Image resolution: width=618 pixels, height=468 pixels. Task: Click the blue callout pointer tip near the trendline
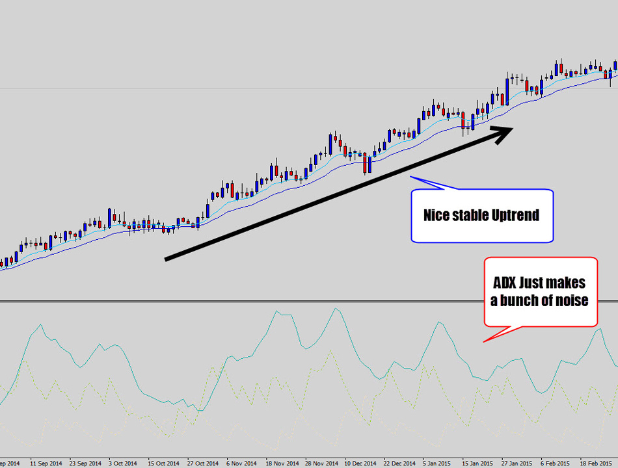(x=410, y=177)
